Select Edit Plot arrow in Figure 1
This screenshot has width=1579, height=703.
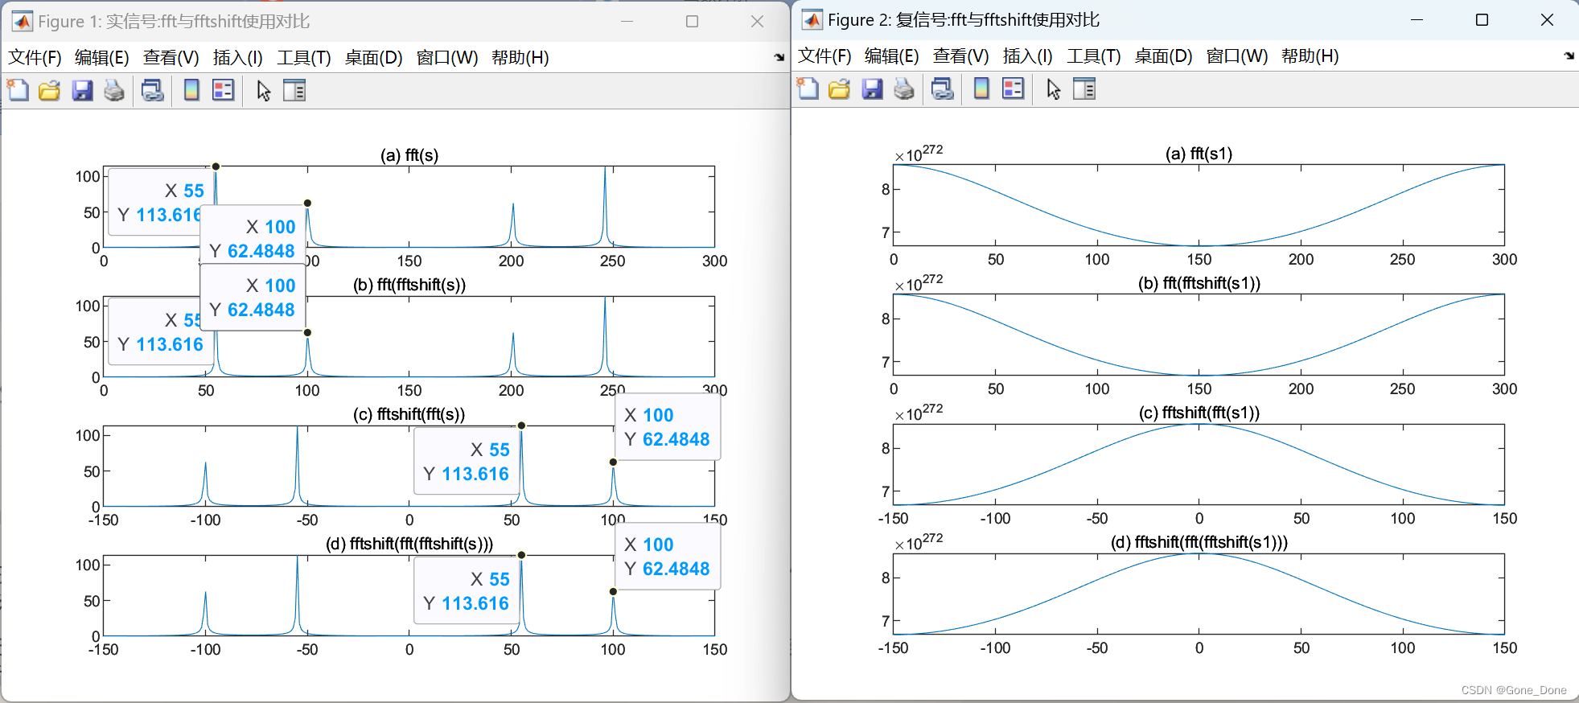click(263, 90)
